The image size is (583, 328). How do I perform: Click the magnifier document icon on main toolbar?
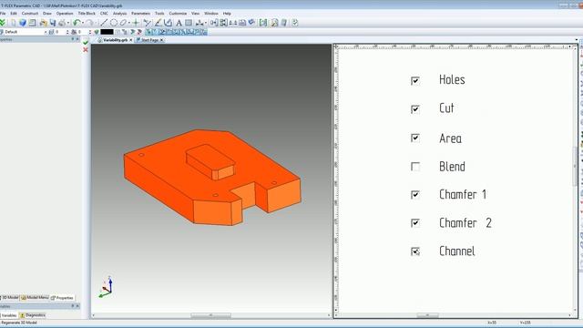tap(274, 23)
